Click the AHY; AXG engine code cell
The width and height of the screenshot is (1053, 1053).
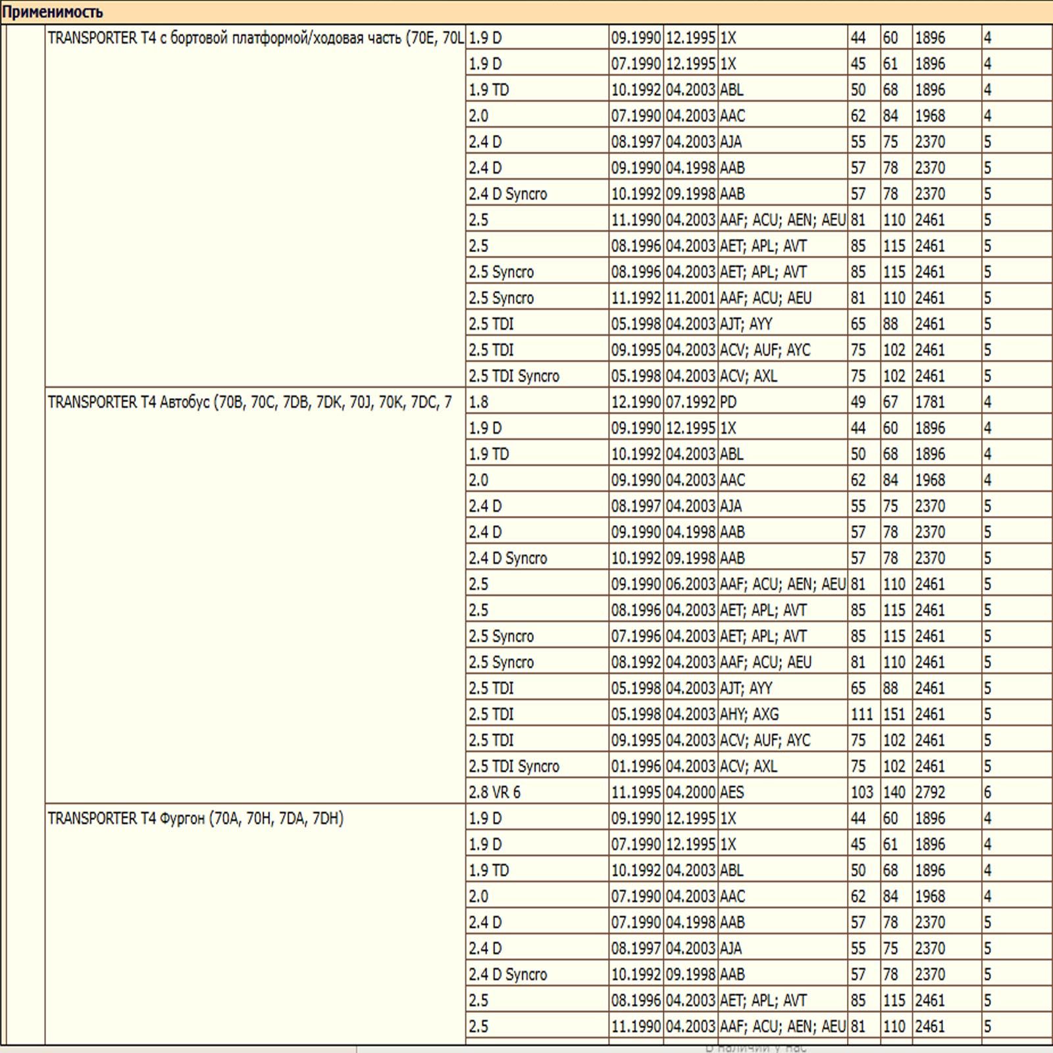coord(783,714)
